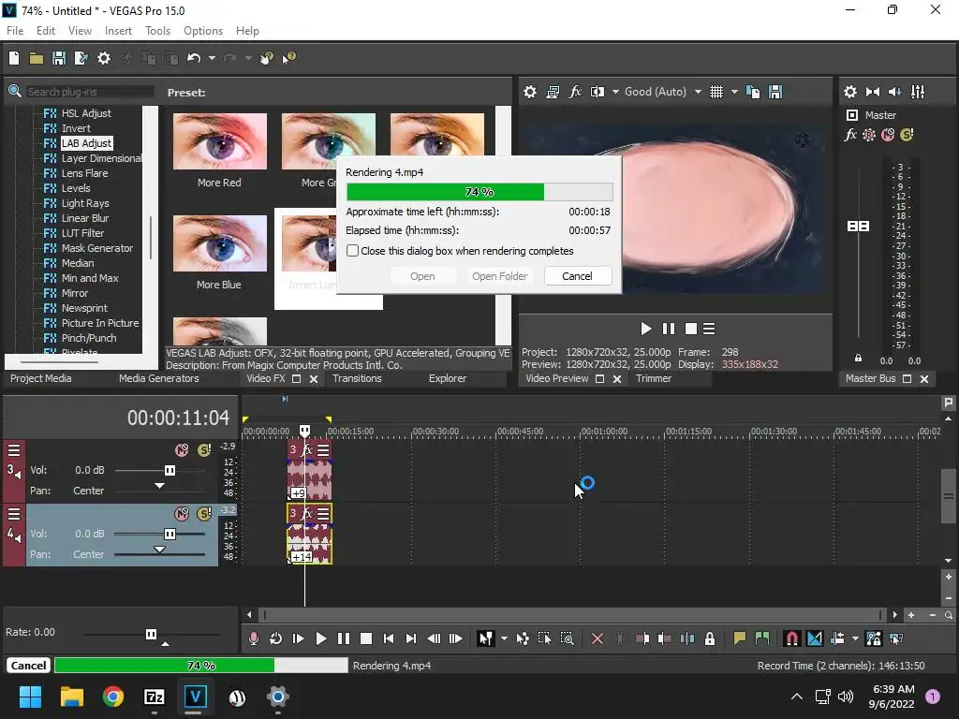Switch to the Project Media tab
Screen dimensions: 959x719
point(41,378)
